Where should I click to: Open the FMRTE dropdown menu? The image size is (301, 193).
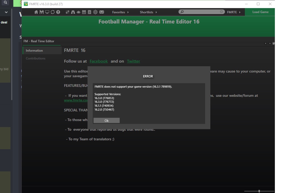point(234,12)
